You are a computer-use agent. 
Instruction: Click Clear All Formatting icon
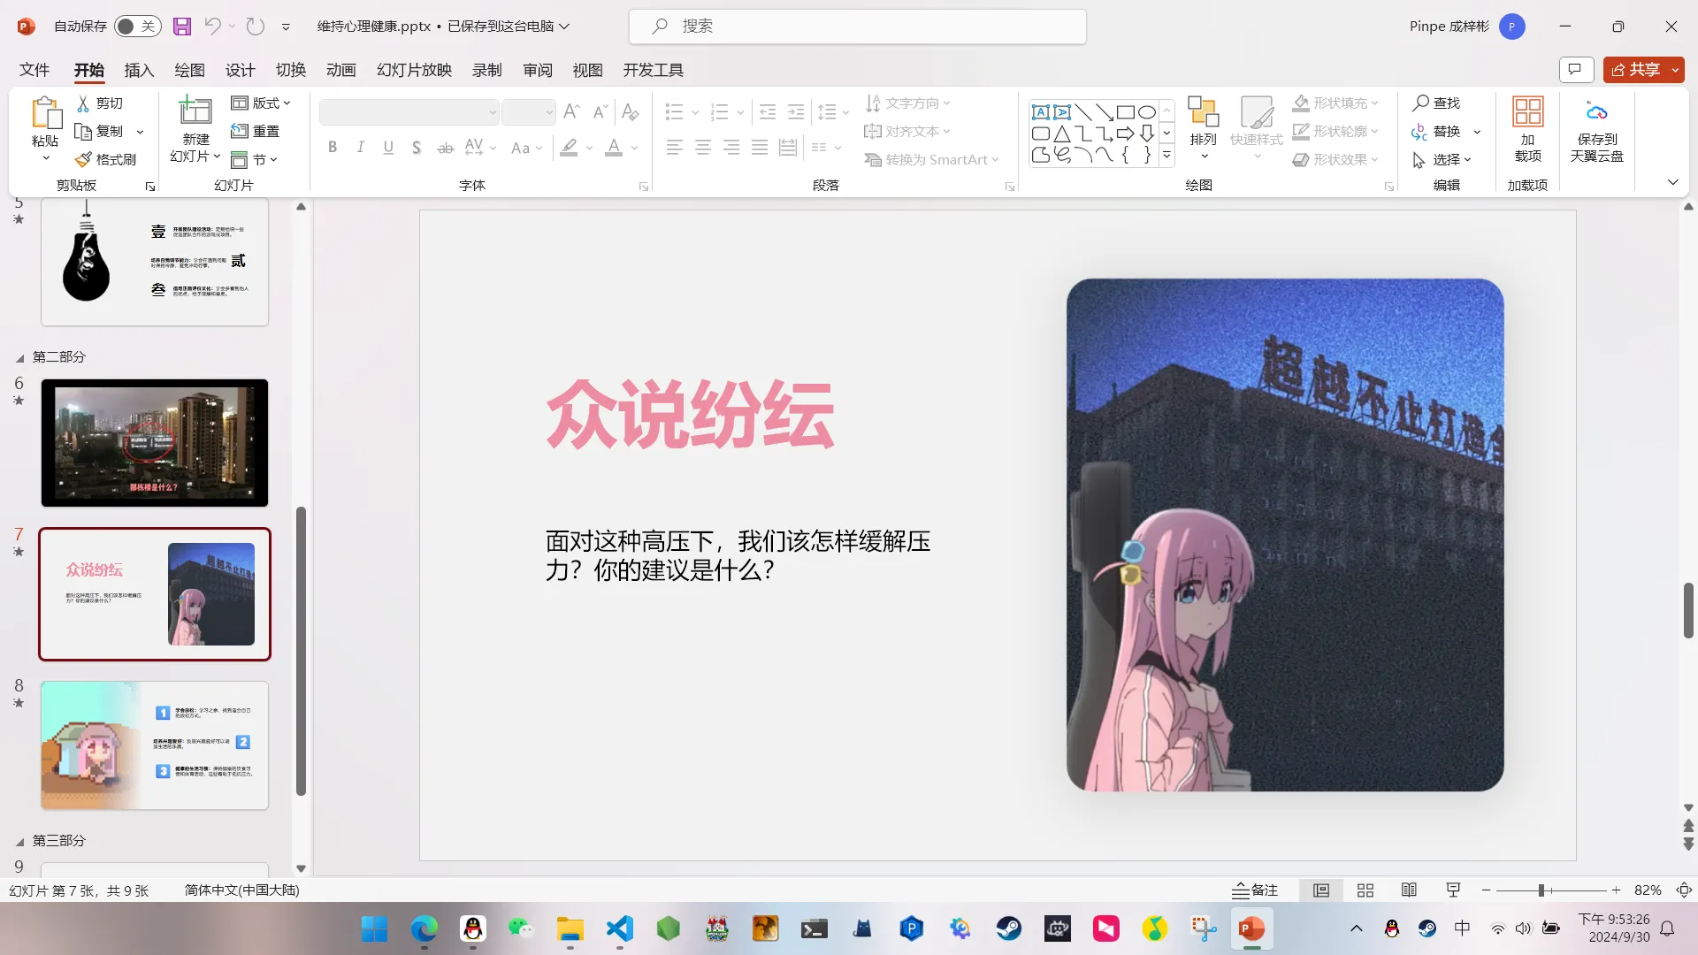(630, 111)
